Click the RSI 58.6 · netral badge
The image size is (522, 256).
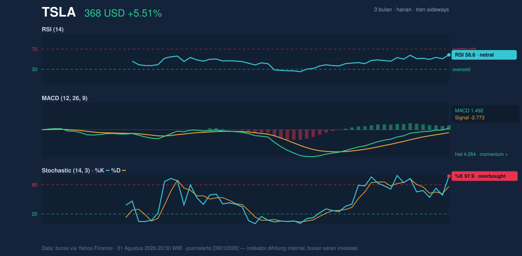coord(484,55)
